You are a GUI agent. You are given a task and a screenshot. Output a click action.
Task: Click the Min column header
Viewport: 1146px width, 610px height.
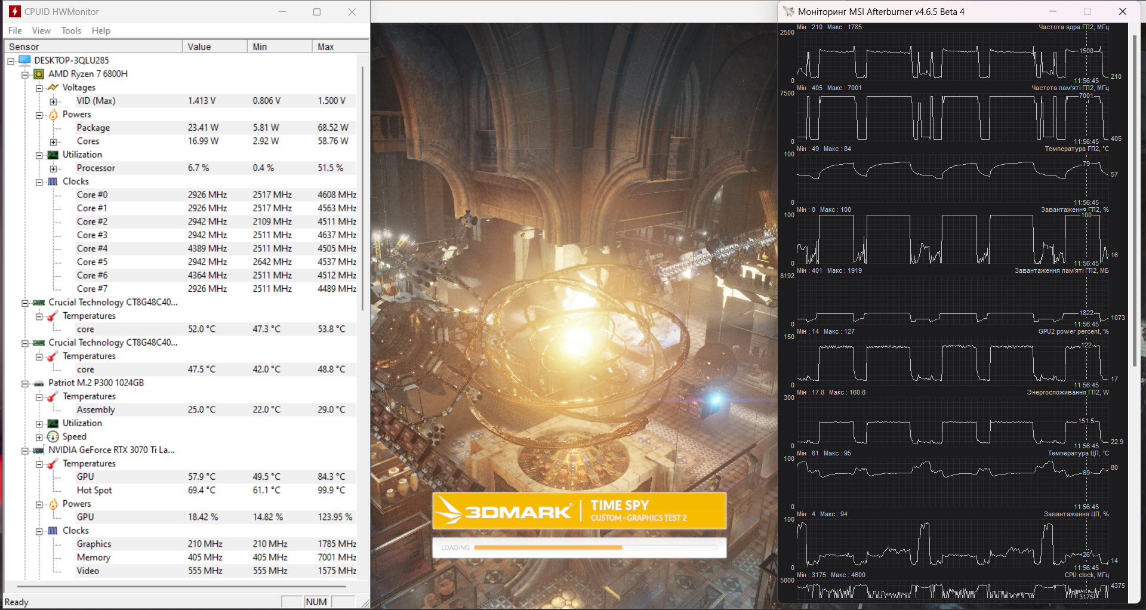pyautogui.click(x=280, y=47)
